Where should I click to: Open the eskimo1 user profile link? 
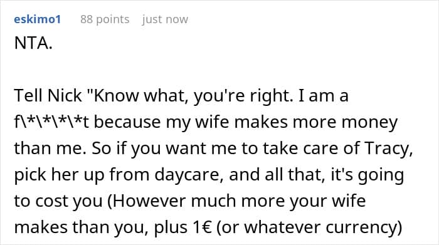tap(37, 19)
